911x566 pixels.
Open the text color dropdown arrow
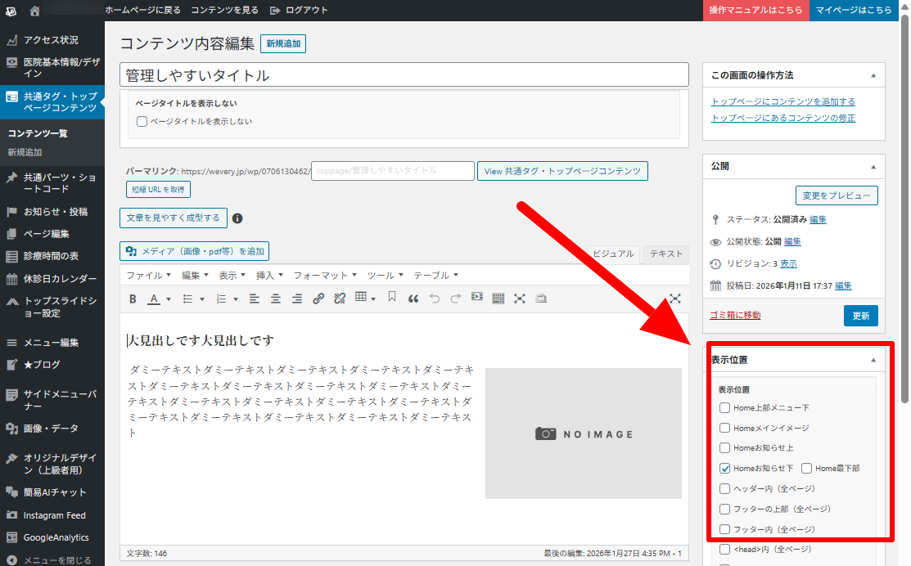[x=169, y=299]
